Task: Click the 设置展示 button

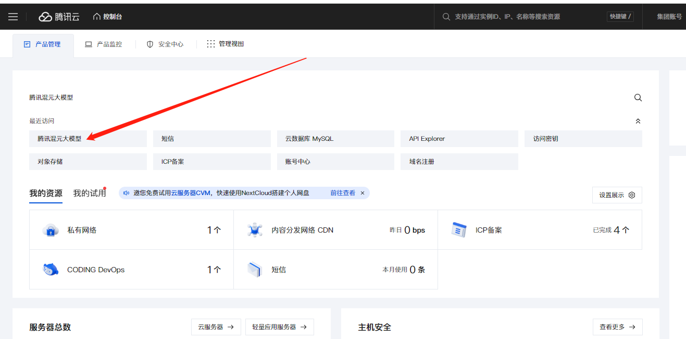Action: (617, 195)
